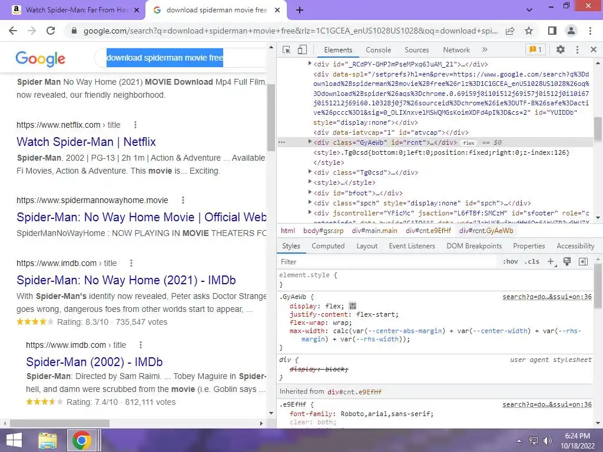Open Netflix result options three dots

[135, 125]
